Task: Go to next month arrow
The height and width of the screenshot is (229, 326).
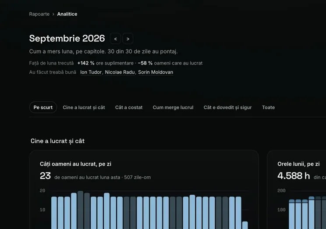Action: point(128,39)
